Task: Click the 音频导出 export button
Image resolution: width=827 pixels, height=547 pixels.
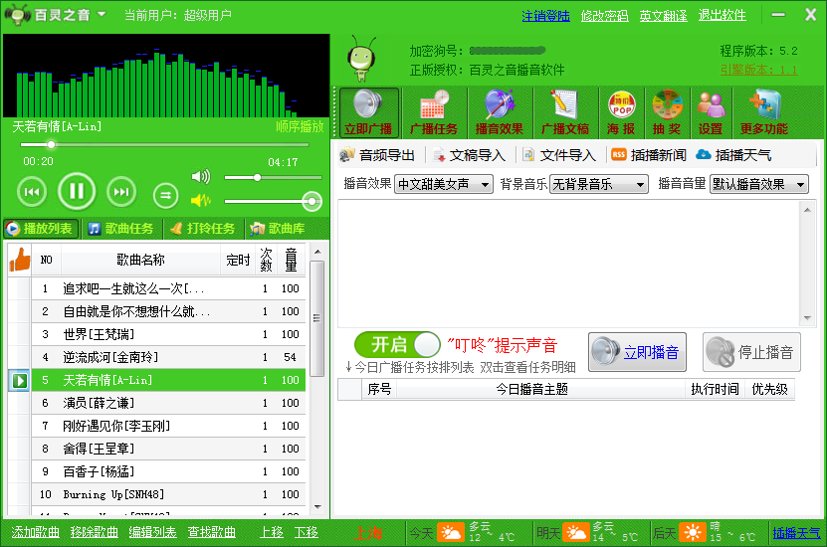Action: tap(377, 155)
